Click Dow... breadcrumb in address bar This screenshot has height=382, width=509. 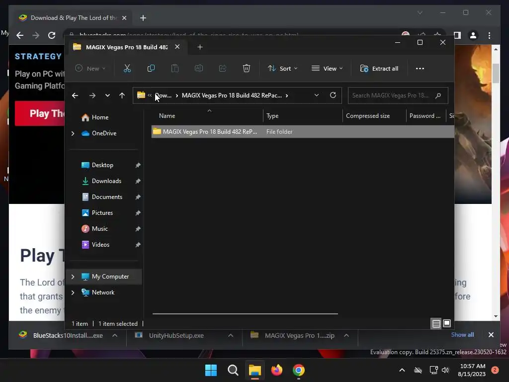[163, 95]
